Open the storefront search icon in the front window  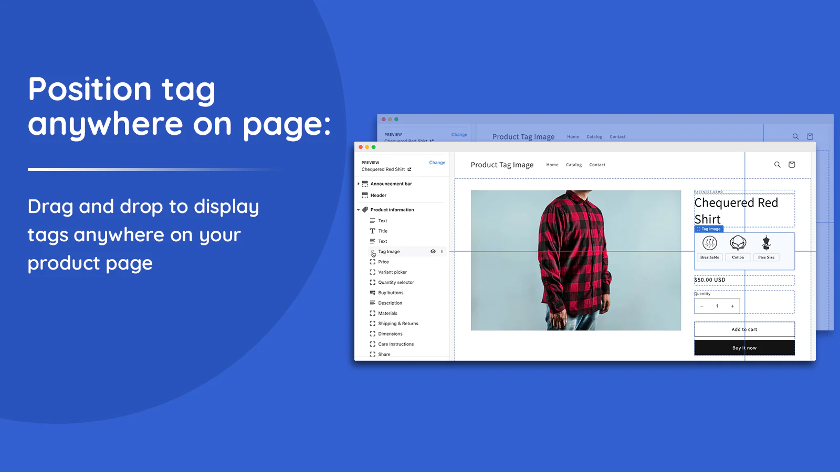pyautogui.click(x=777, y=165)
